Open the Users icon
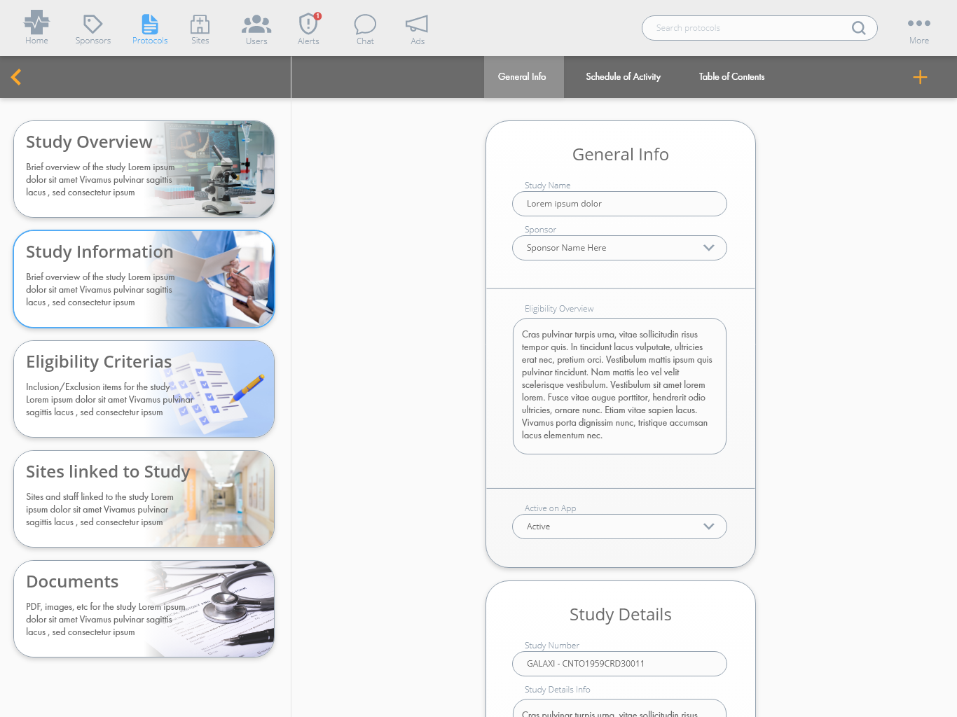The width and height of the screenshot is (957, 717). (256, 25)
